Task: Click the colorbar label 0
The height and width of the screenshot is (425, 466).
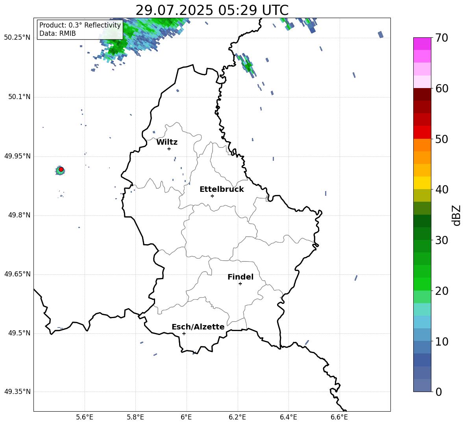Action: (438, 392)
